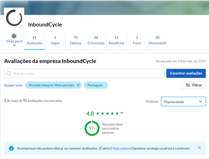Viewport: 209px width, 159px height.
Task: Click the InboundCycle company name heading
Action: pyautogui.click(x=45, y=25)
